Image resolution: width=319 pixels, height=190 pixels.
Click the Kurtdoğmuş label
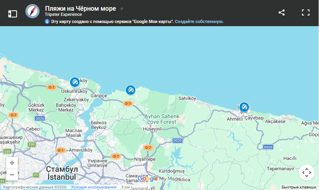[171, 171]
